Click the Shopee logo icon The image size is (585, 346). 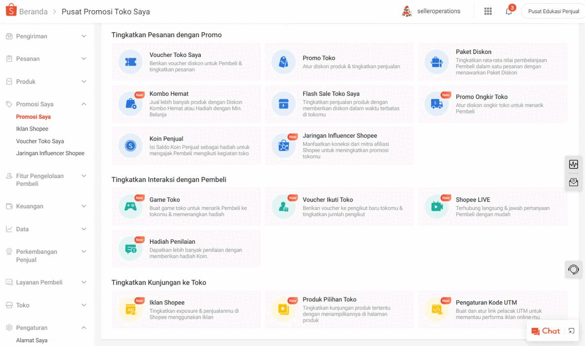coord(11,11)
